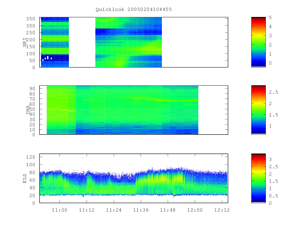Image resolution: width=304 pixels, height=228 pixels.
Task: Click the 100 tick on NPI axis
Action: click(x=31, y=54)
